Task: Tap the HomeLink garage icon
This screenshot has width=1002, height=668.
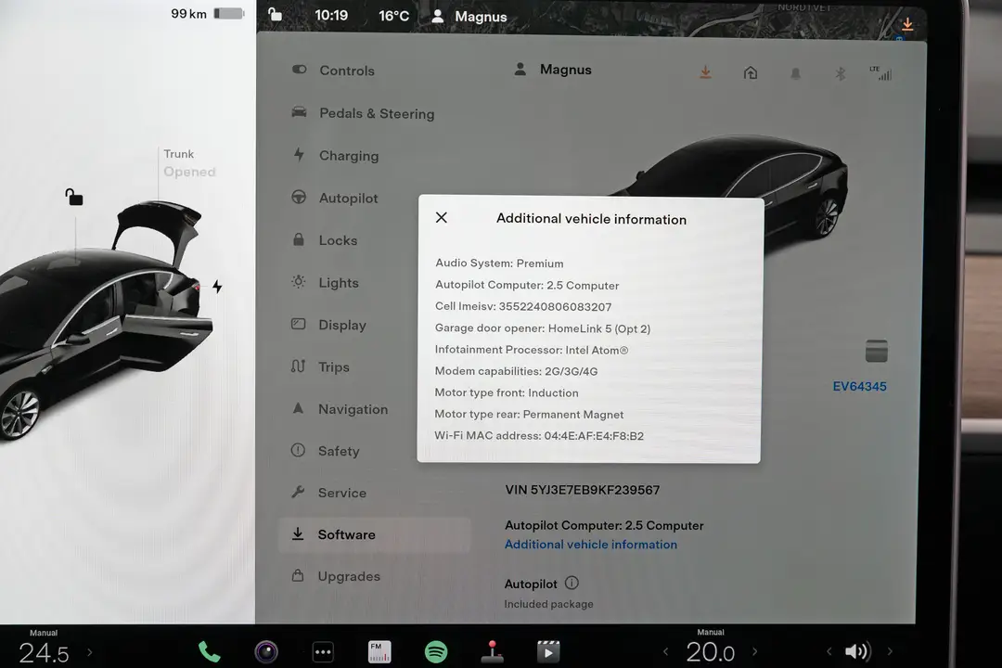Action: [751, 73]
